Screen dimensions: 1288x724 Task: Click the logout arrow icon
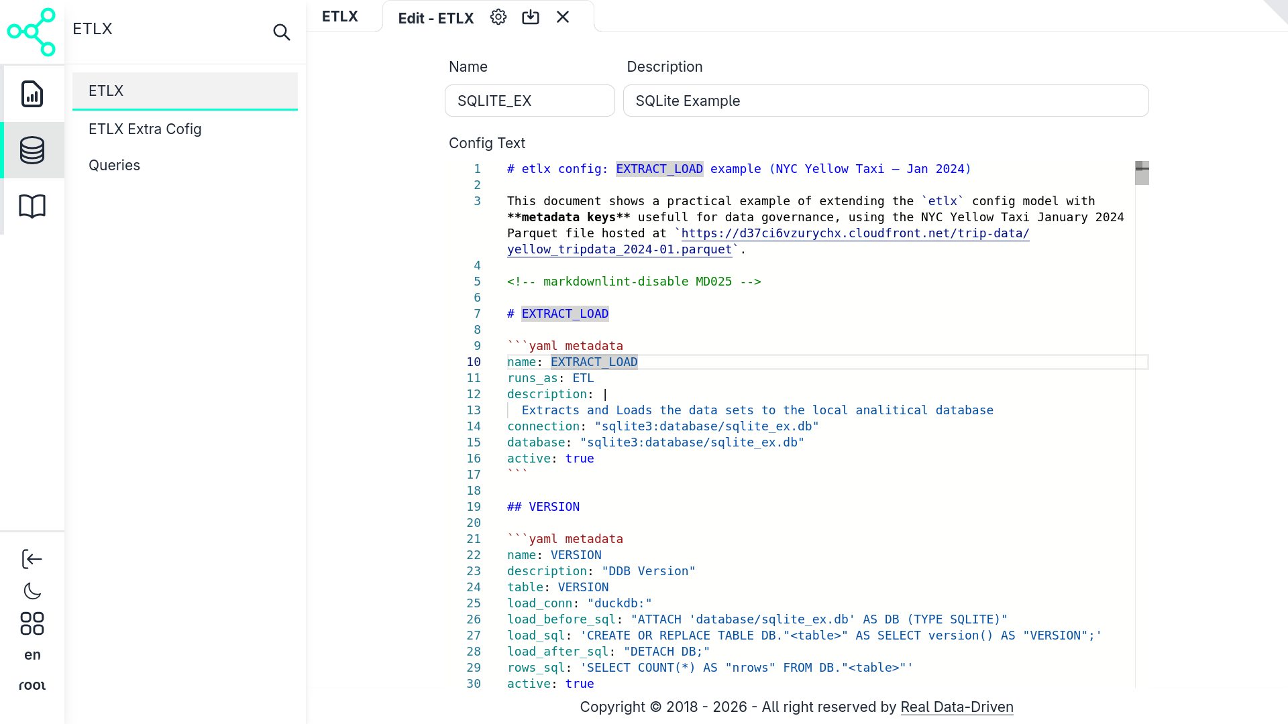[x=32, y=559]
